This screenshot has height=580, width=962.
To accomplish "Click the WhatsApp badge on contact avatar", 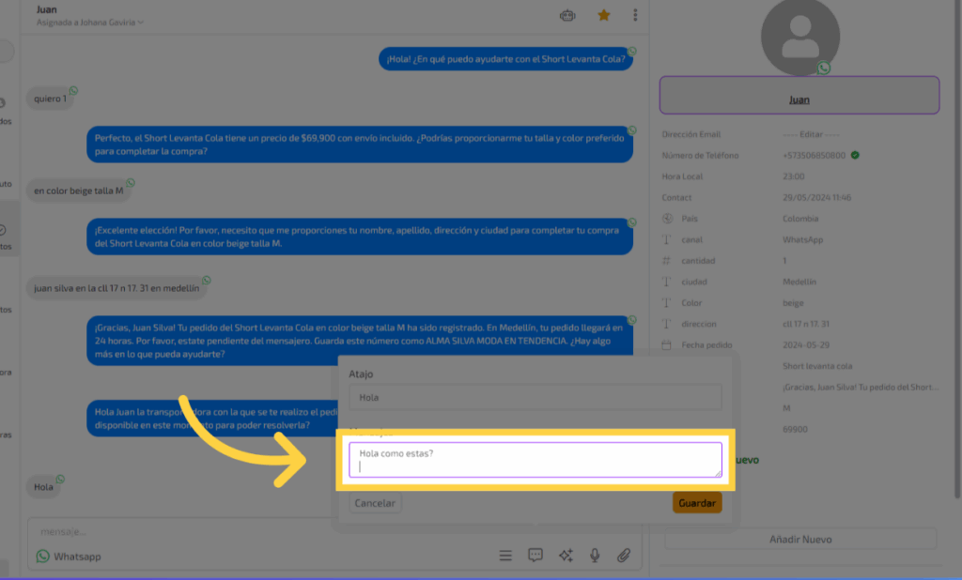I will tap(824, 68).
